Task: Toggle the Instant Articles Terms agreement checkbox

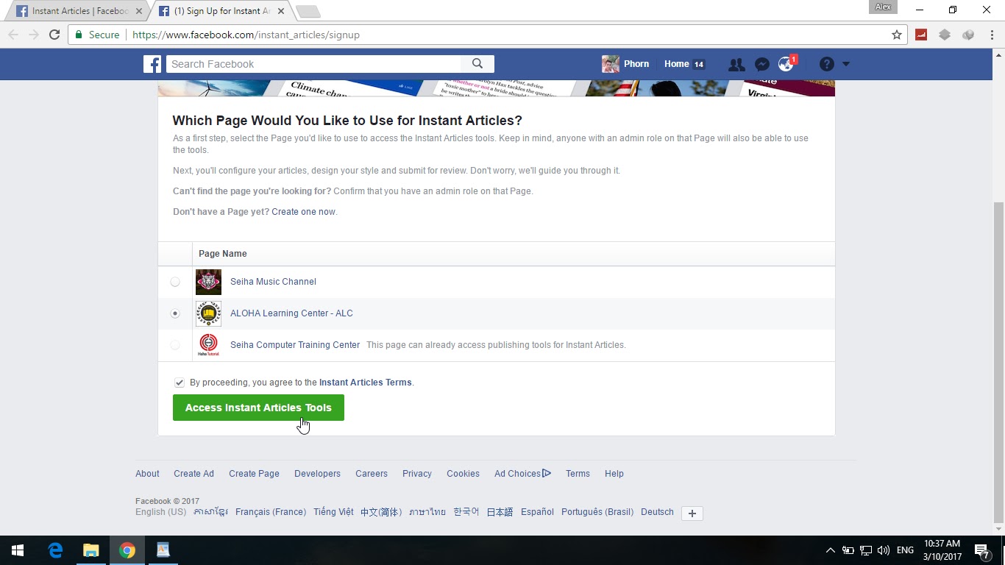Action: tap(180, 383)
